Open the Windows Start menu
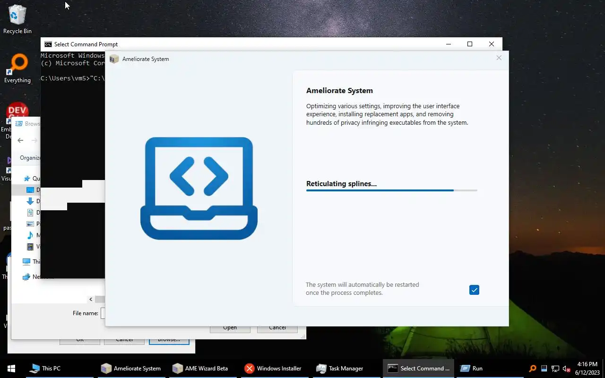 pos(11,369)
